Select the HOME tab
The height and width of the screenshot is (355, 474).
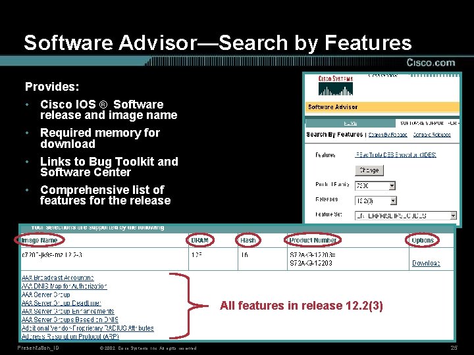click(350, 123)
